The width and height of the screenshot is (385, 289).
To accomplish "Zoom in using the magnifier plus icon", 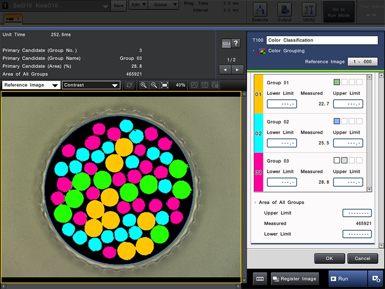I will pos(143,85).
